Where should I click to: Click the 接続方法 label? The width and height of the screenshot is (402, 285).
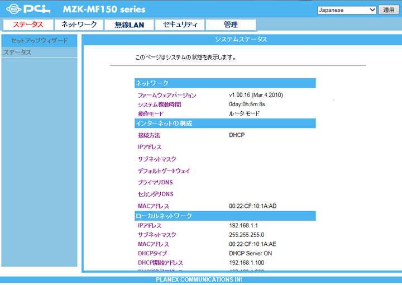coord(149,135)
